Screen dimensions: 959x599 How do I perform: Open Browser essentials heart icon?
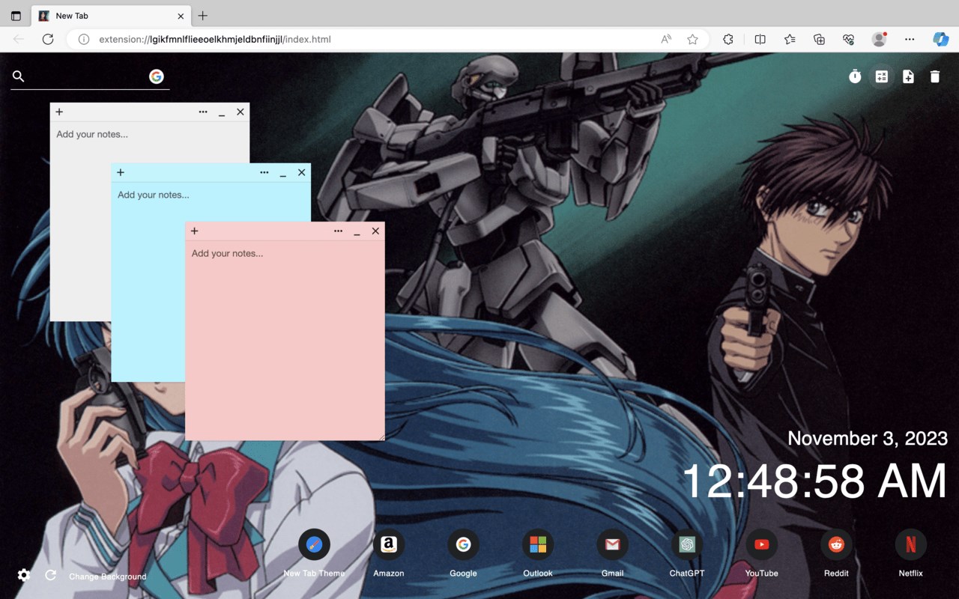849,39
